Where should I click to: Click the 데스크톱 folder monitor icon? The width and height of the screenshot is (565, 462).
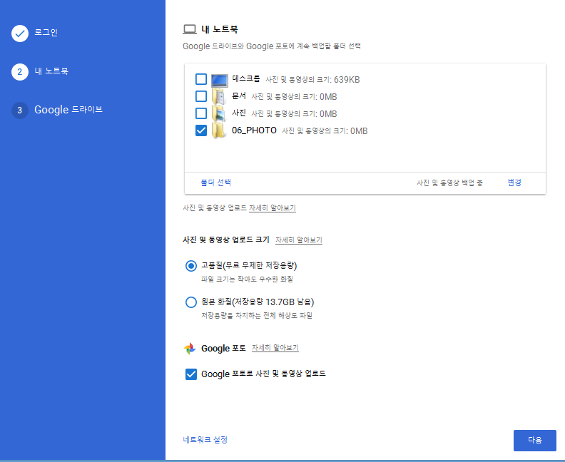pyautogui.click(x=220, y=80)
